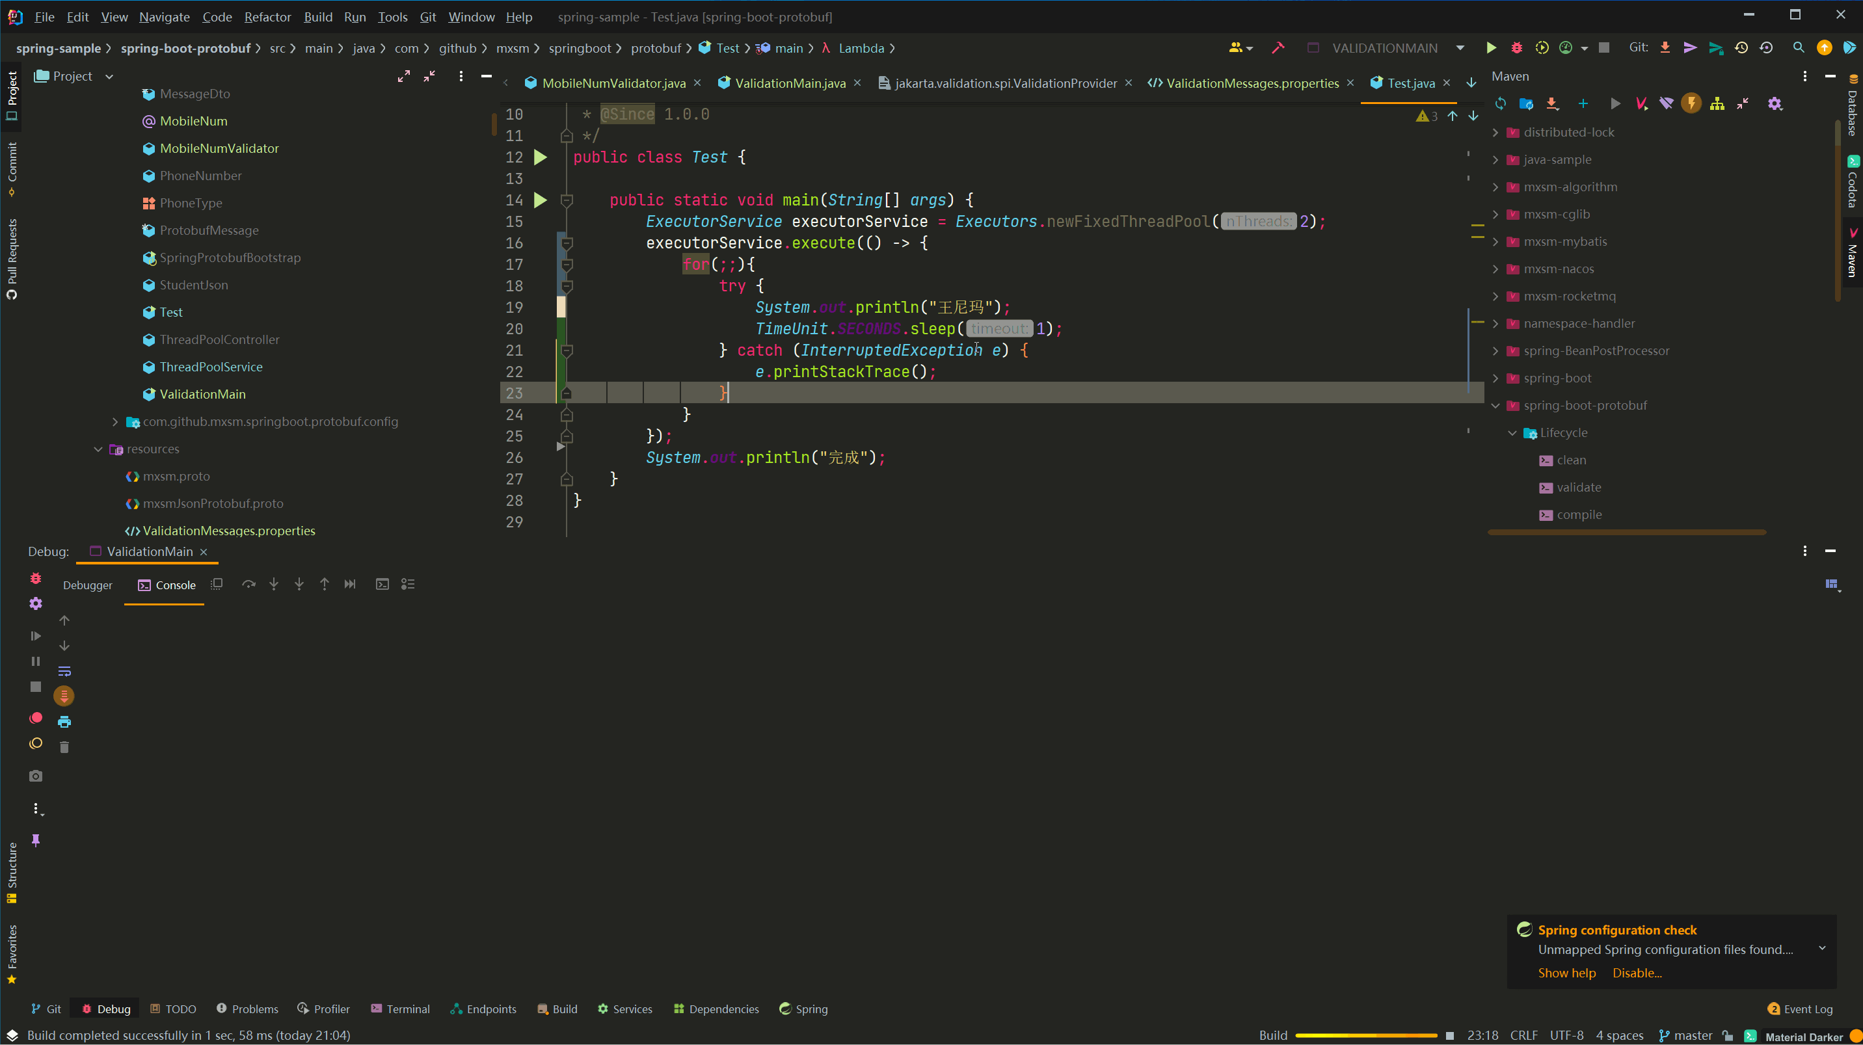Click the Build progress bar in status bar
Screen dimensions: 1863x1045
(x=1365, y=1036)
